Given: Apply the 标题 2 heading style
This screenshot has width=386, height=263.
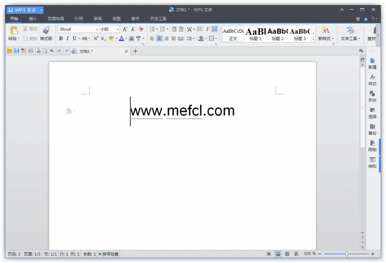Looking at the screenshot, I should (x=277, y=34).
